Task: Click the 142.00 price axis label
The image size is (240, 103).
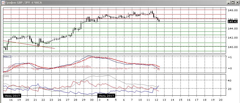Action: click(233, 38)
